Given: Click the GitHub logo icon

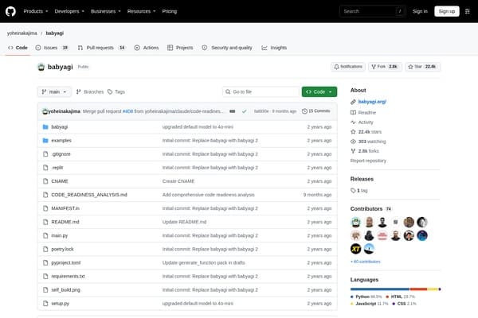Looking at the screenshot, I should pos(10,11).
